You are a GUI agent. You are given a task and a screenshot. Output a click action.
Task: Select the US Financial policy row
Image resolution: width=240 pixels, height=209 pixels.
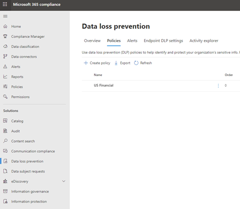pos(161,86)
